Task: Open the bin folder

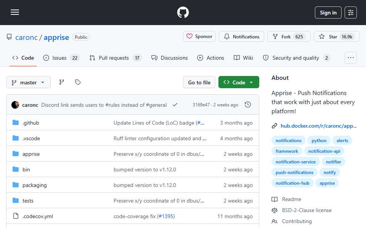Action: (26, 169)
